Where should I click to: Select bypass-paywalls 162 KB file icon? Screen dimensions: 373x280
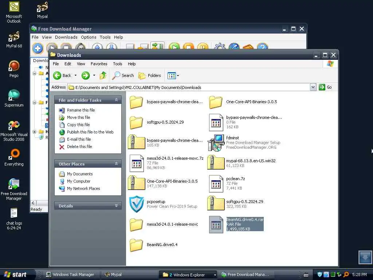(x=216, y=122)
